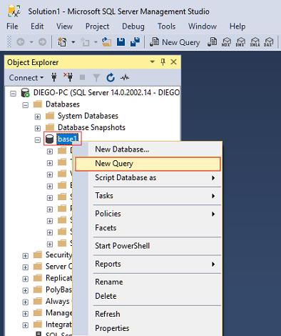
Task: Click the Save floppy disk icon
Action: click(121, 42)
